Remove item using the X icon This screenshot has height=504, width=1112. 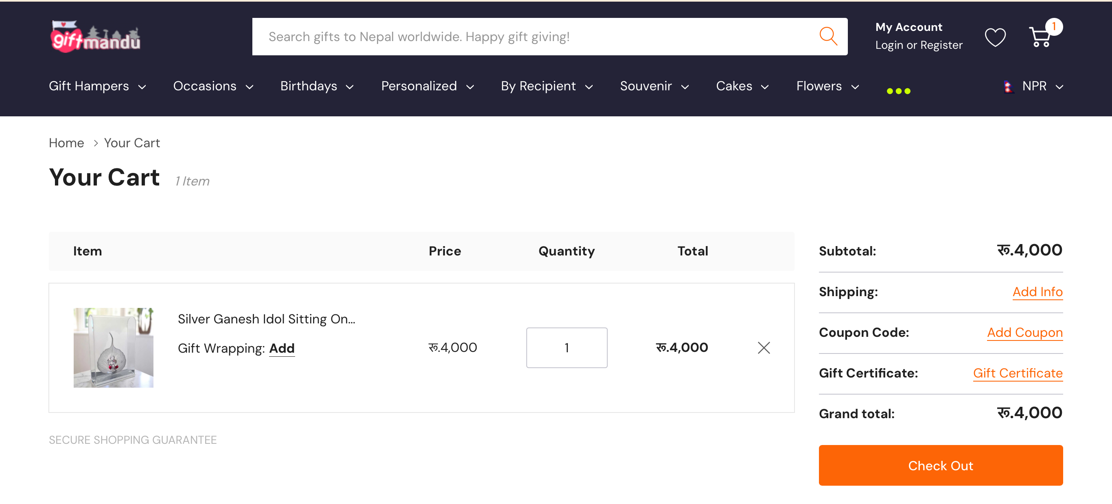[x=764, y=347]
